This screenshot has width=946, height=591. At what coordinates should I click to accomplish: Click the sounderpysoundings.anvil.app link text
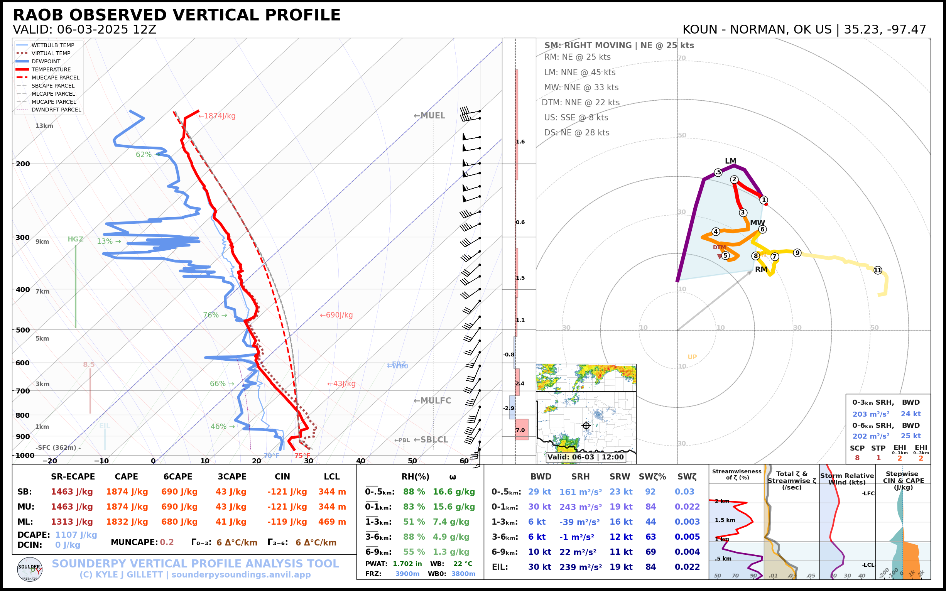coord(241,574)
